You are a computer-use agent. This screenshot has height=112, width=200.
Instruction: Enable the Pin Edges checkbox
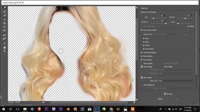pyautogui.click(x=186, y=26)
